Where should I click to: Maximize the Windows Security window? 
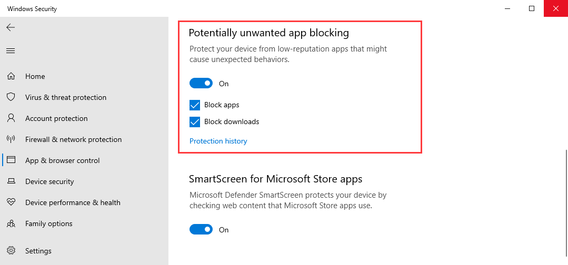(532, 8)
